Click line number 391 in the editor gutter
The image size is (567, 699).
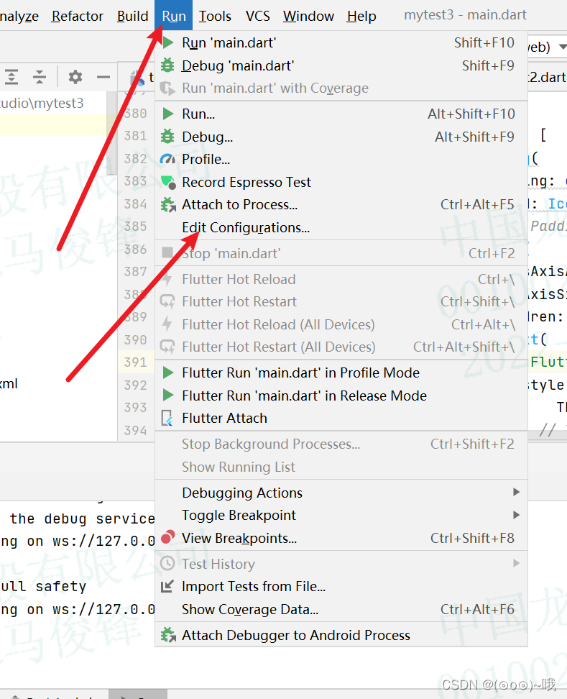pyautogui.click(x=135, y=362)
